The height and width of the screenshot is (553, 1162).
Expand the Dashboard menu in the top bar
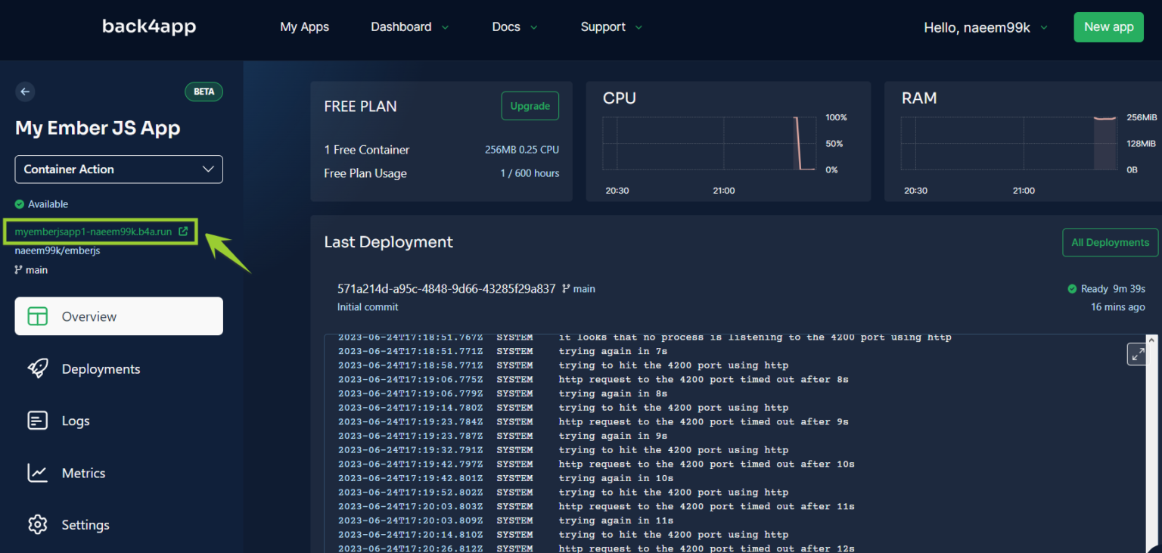(x=409, y=26)
